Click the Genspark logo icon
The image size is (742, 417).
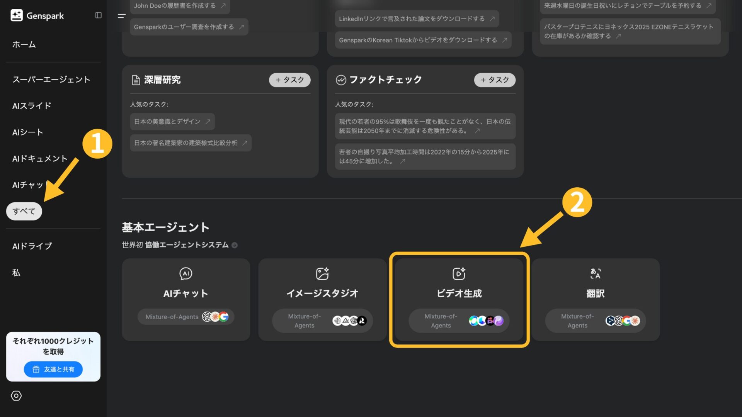tap(16, 15)
